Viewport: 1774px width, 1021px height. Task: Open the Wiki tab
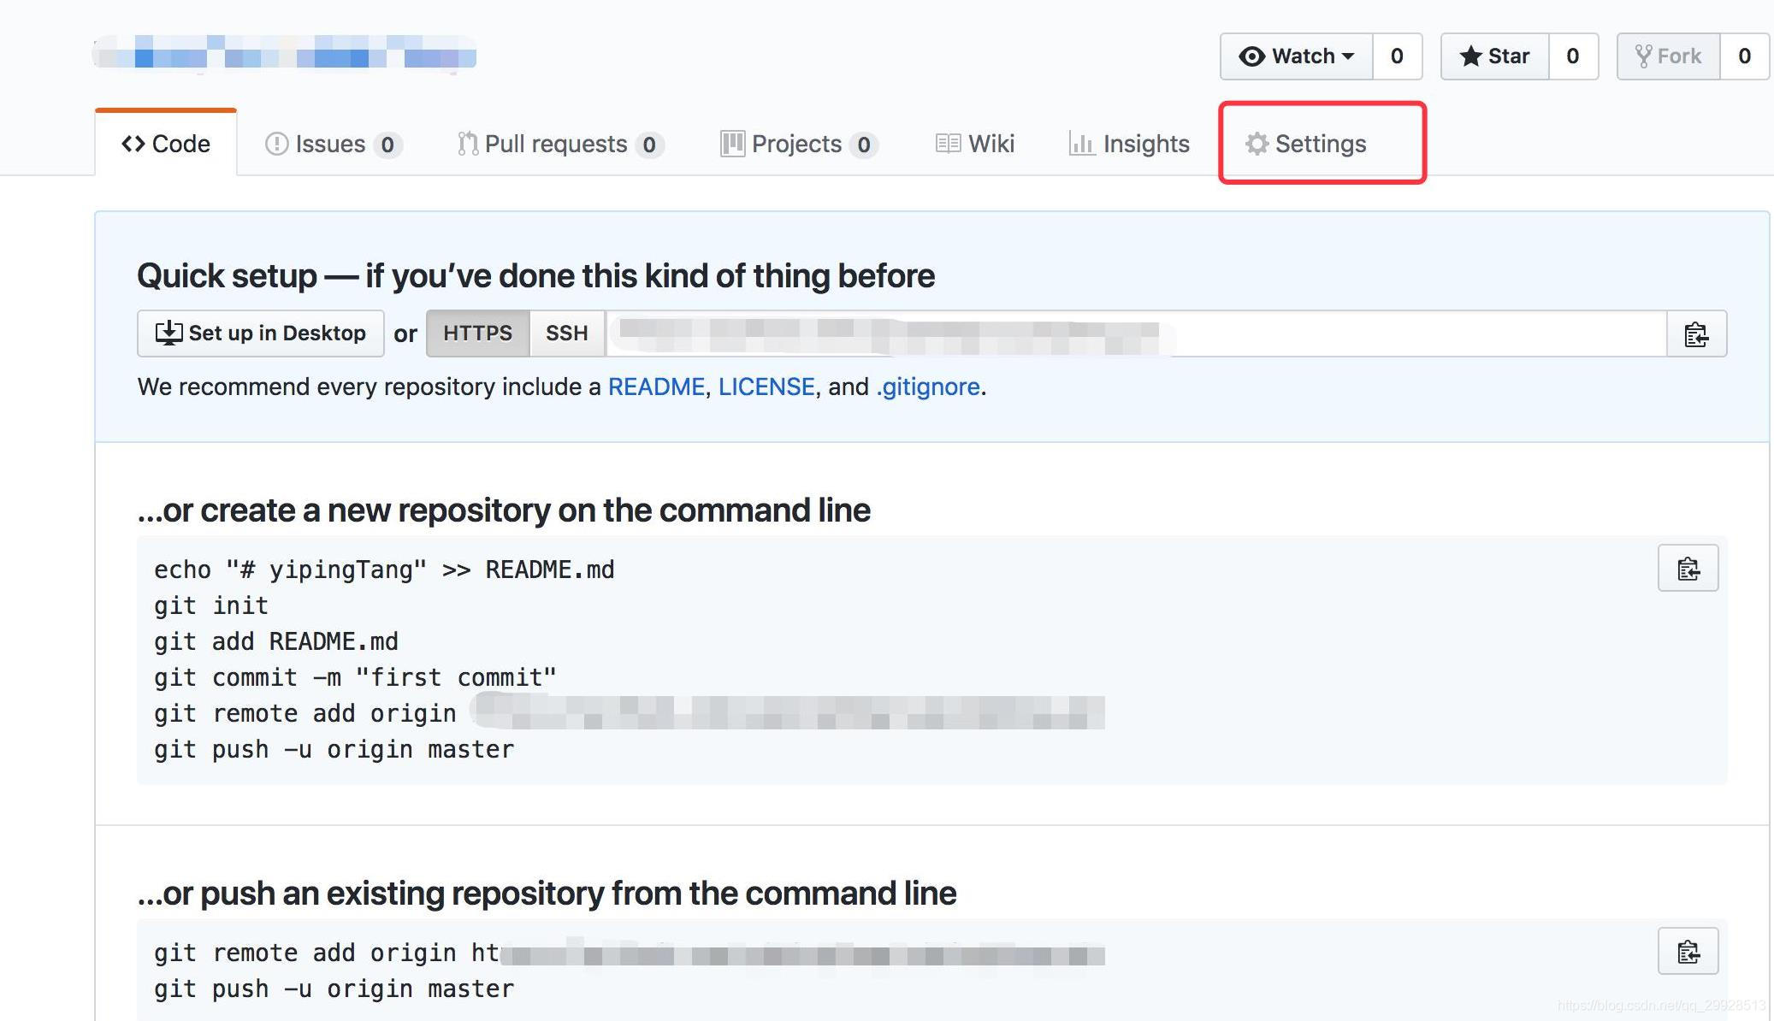coord(975,144)
